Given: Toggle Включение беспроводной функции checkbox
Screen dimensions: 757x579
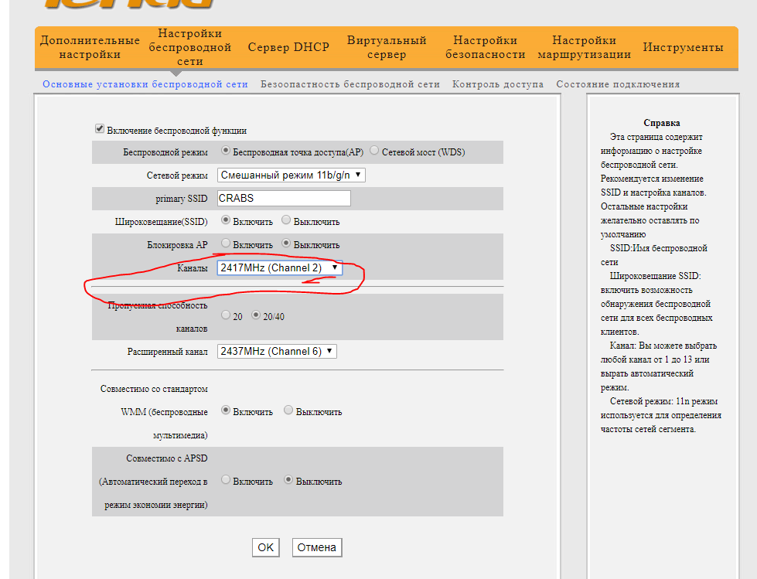Looking at the screenshot, I should (x=99, y=130).
